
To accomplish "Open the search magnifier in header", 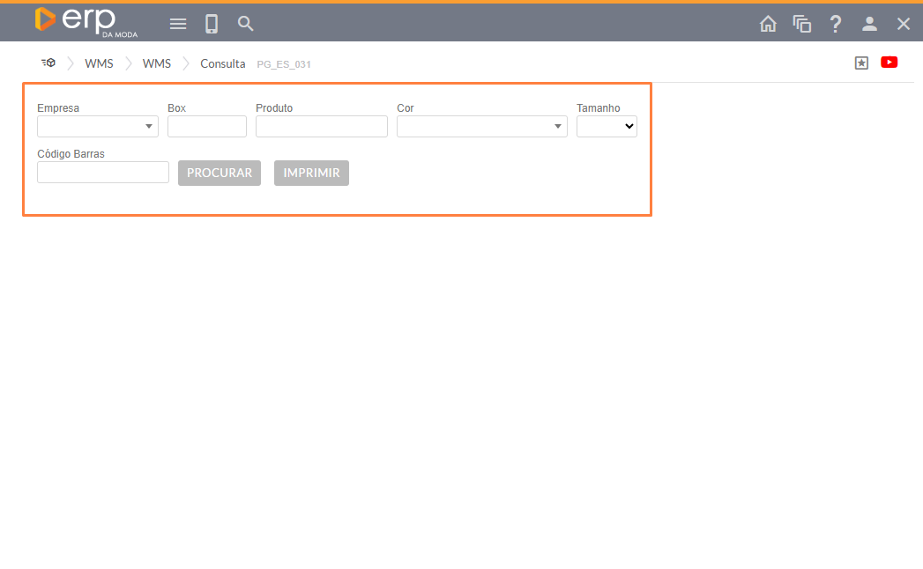I will pyautogui.click(x=246, y=24).
